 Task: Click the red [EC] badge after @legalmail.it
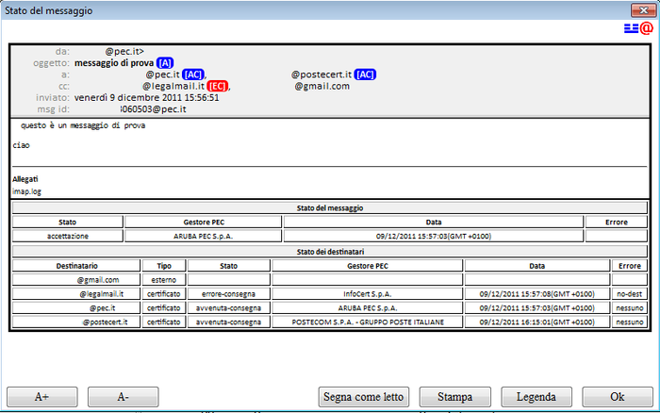click(x=218, y=87)
